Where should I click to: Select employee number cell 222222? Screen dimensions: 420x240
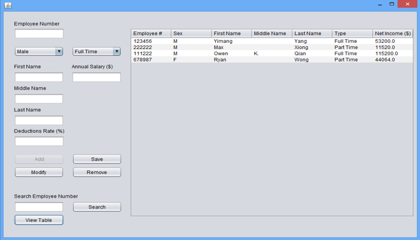pyautogui.click(x=151, y=47)
